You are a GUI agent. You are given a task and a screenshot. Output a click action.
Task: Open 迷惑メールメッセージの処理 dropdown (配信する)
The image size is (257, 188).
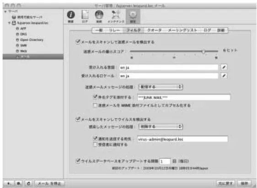point(161,87)
